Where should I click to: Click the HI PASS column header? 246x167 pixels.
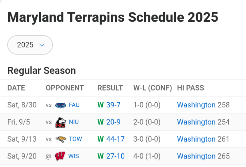190,88
